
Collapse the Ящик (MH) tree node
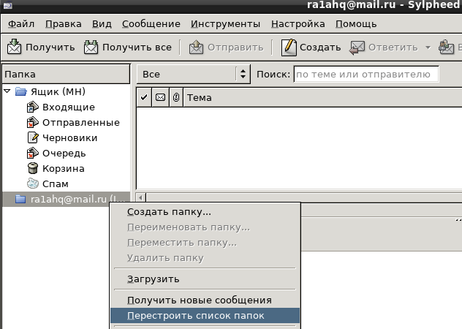coord(7,91)
